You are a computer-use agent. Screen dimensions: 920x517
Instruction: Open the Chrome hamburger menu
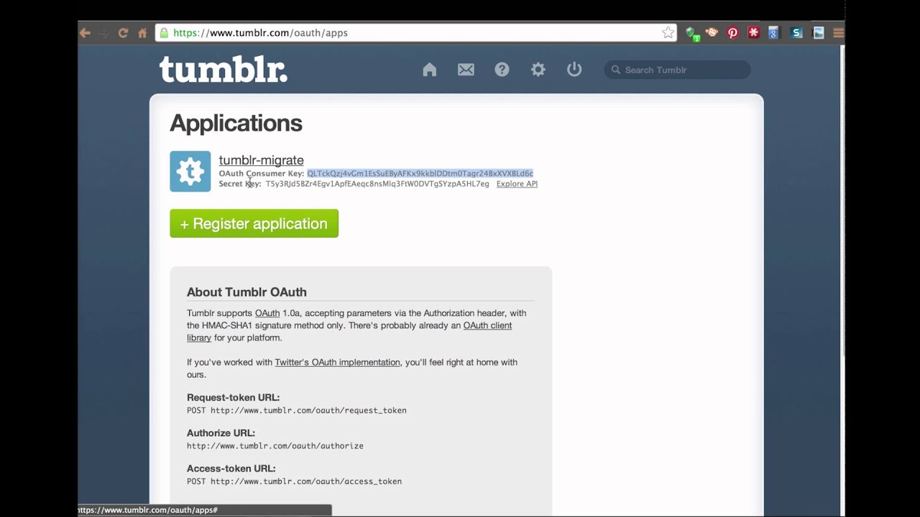coord(838,33)
